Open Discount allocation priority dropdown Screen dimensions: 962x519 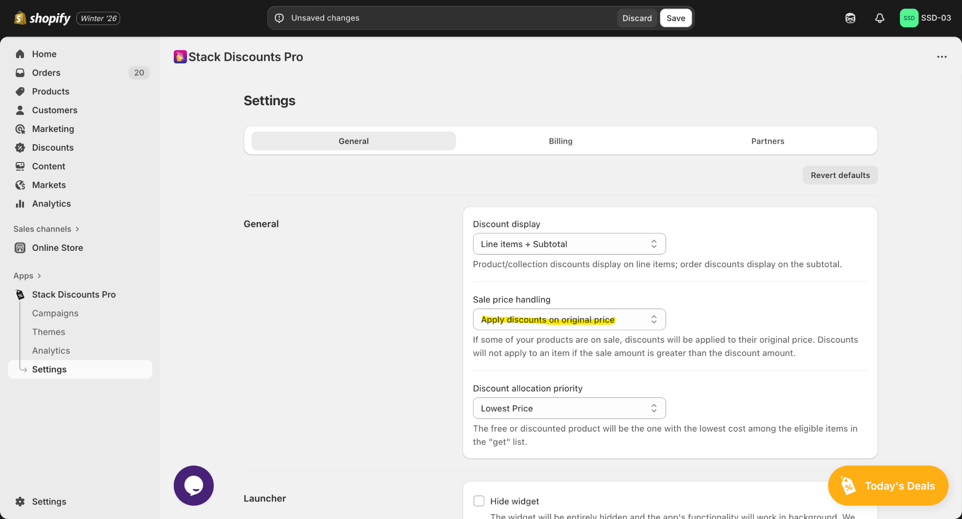coord(569,408)
